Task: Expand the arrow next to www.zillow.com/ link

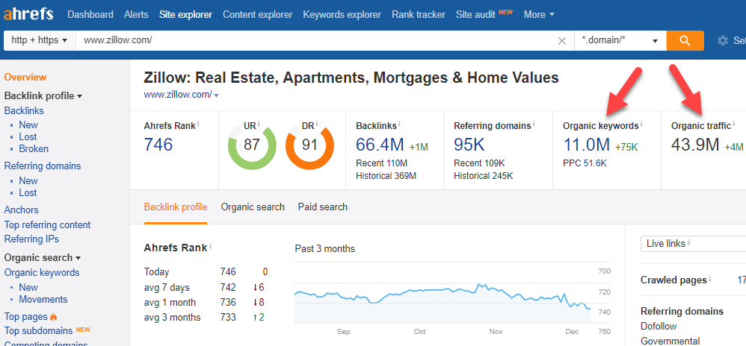Action: [x=217, y=95]
